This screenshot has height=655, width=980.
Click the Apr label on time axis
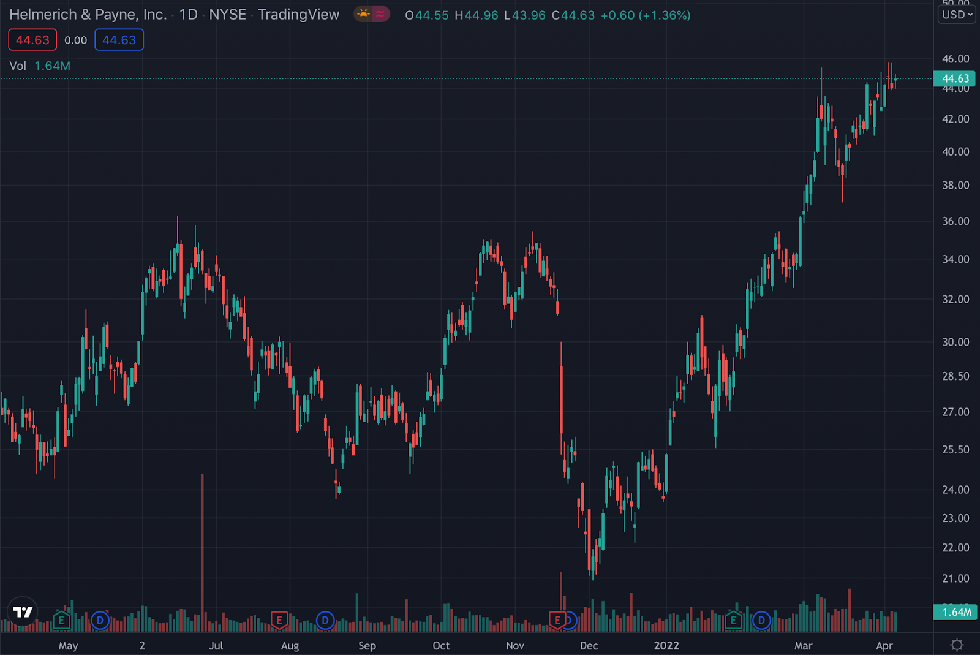[x=884, y=646]
